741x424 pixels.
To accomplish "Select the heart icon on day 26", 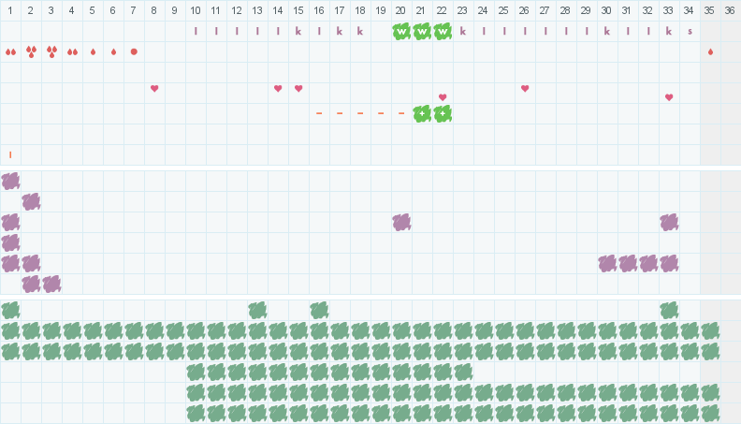I will [525, 89].
